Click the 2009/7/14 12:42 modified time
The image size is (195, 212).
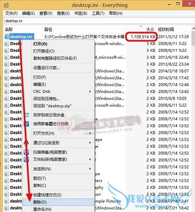pyautogui.click(x=173, y=91)
